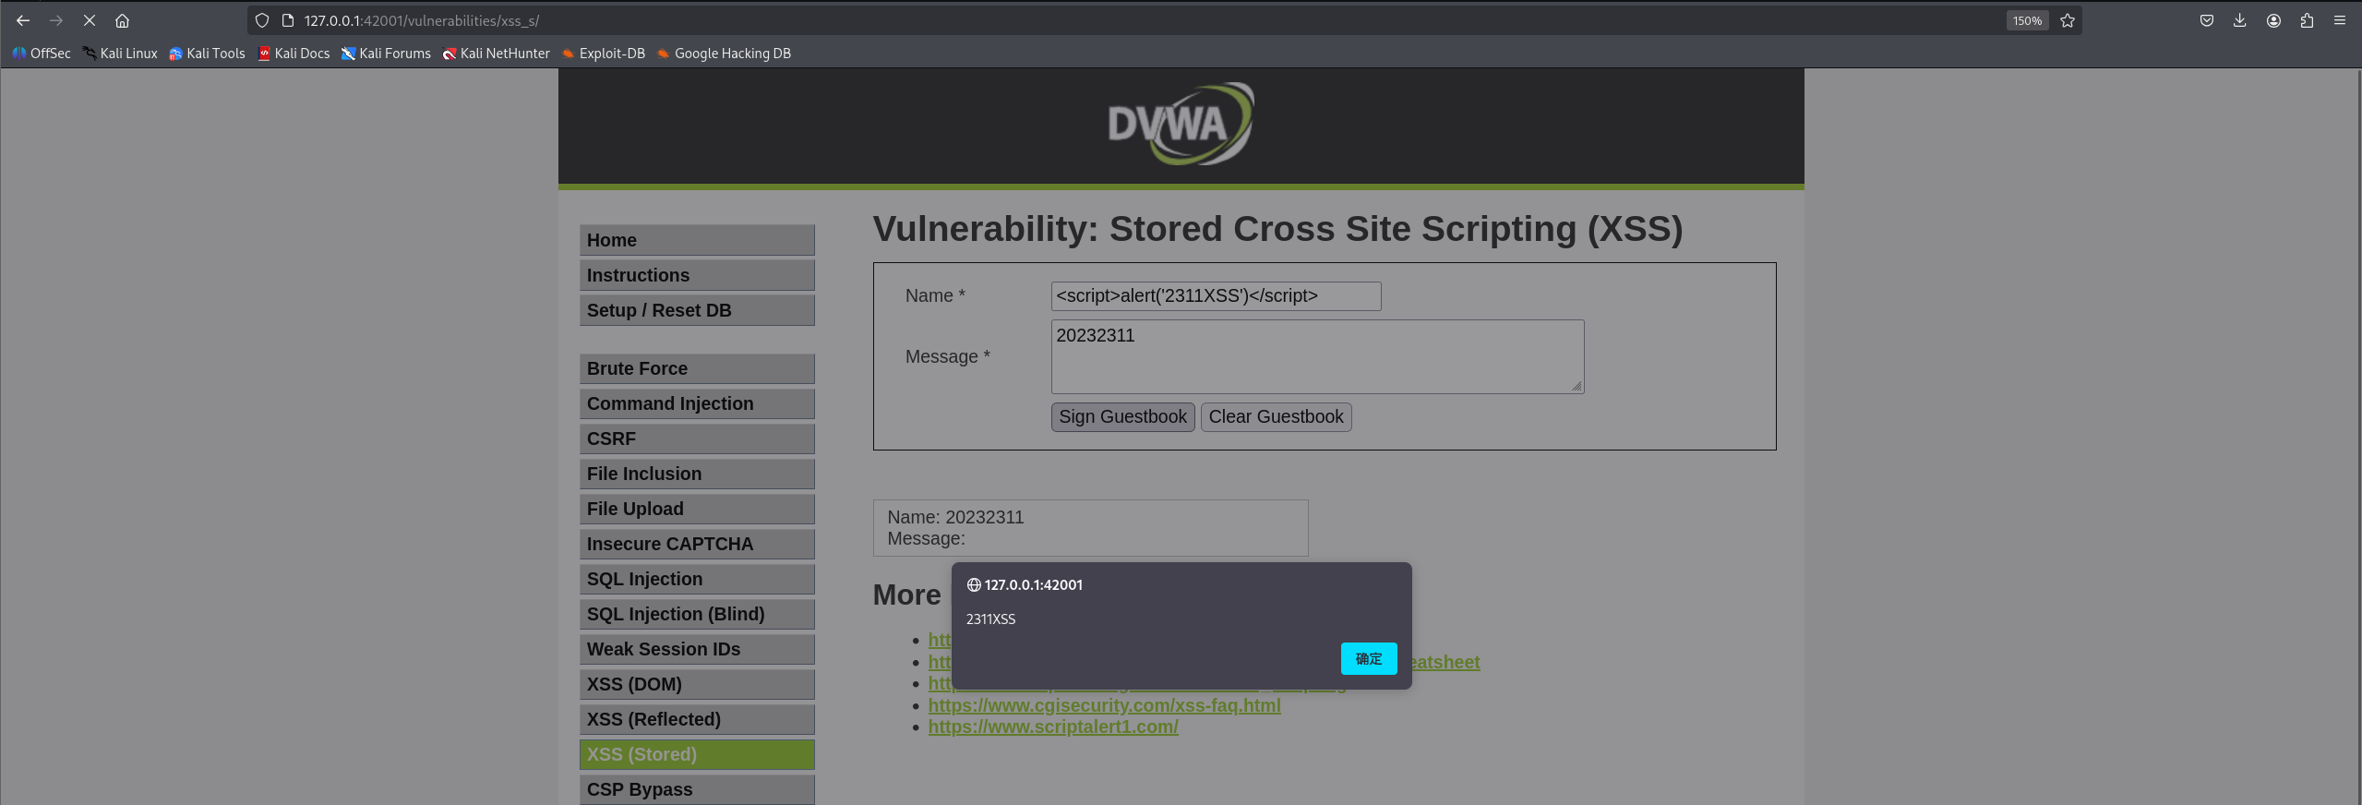
Task: Open Kali Docs bookmark
Action: click(x=294, y=54)
